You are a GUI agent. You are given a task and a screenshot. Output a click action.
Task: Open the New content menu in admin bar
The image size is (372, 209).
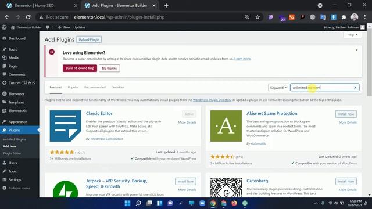[x=64, y=27]
